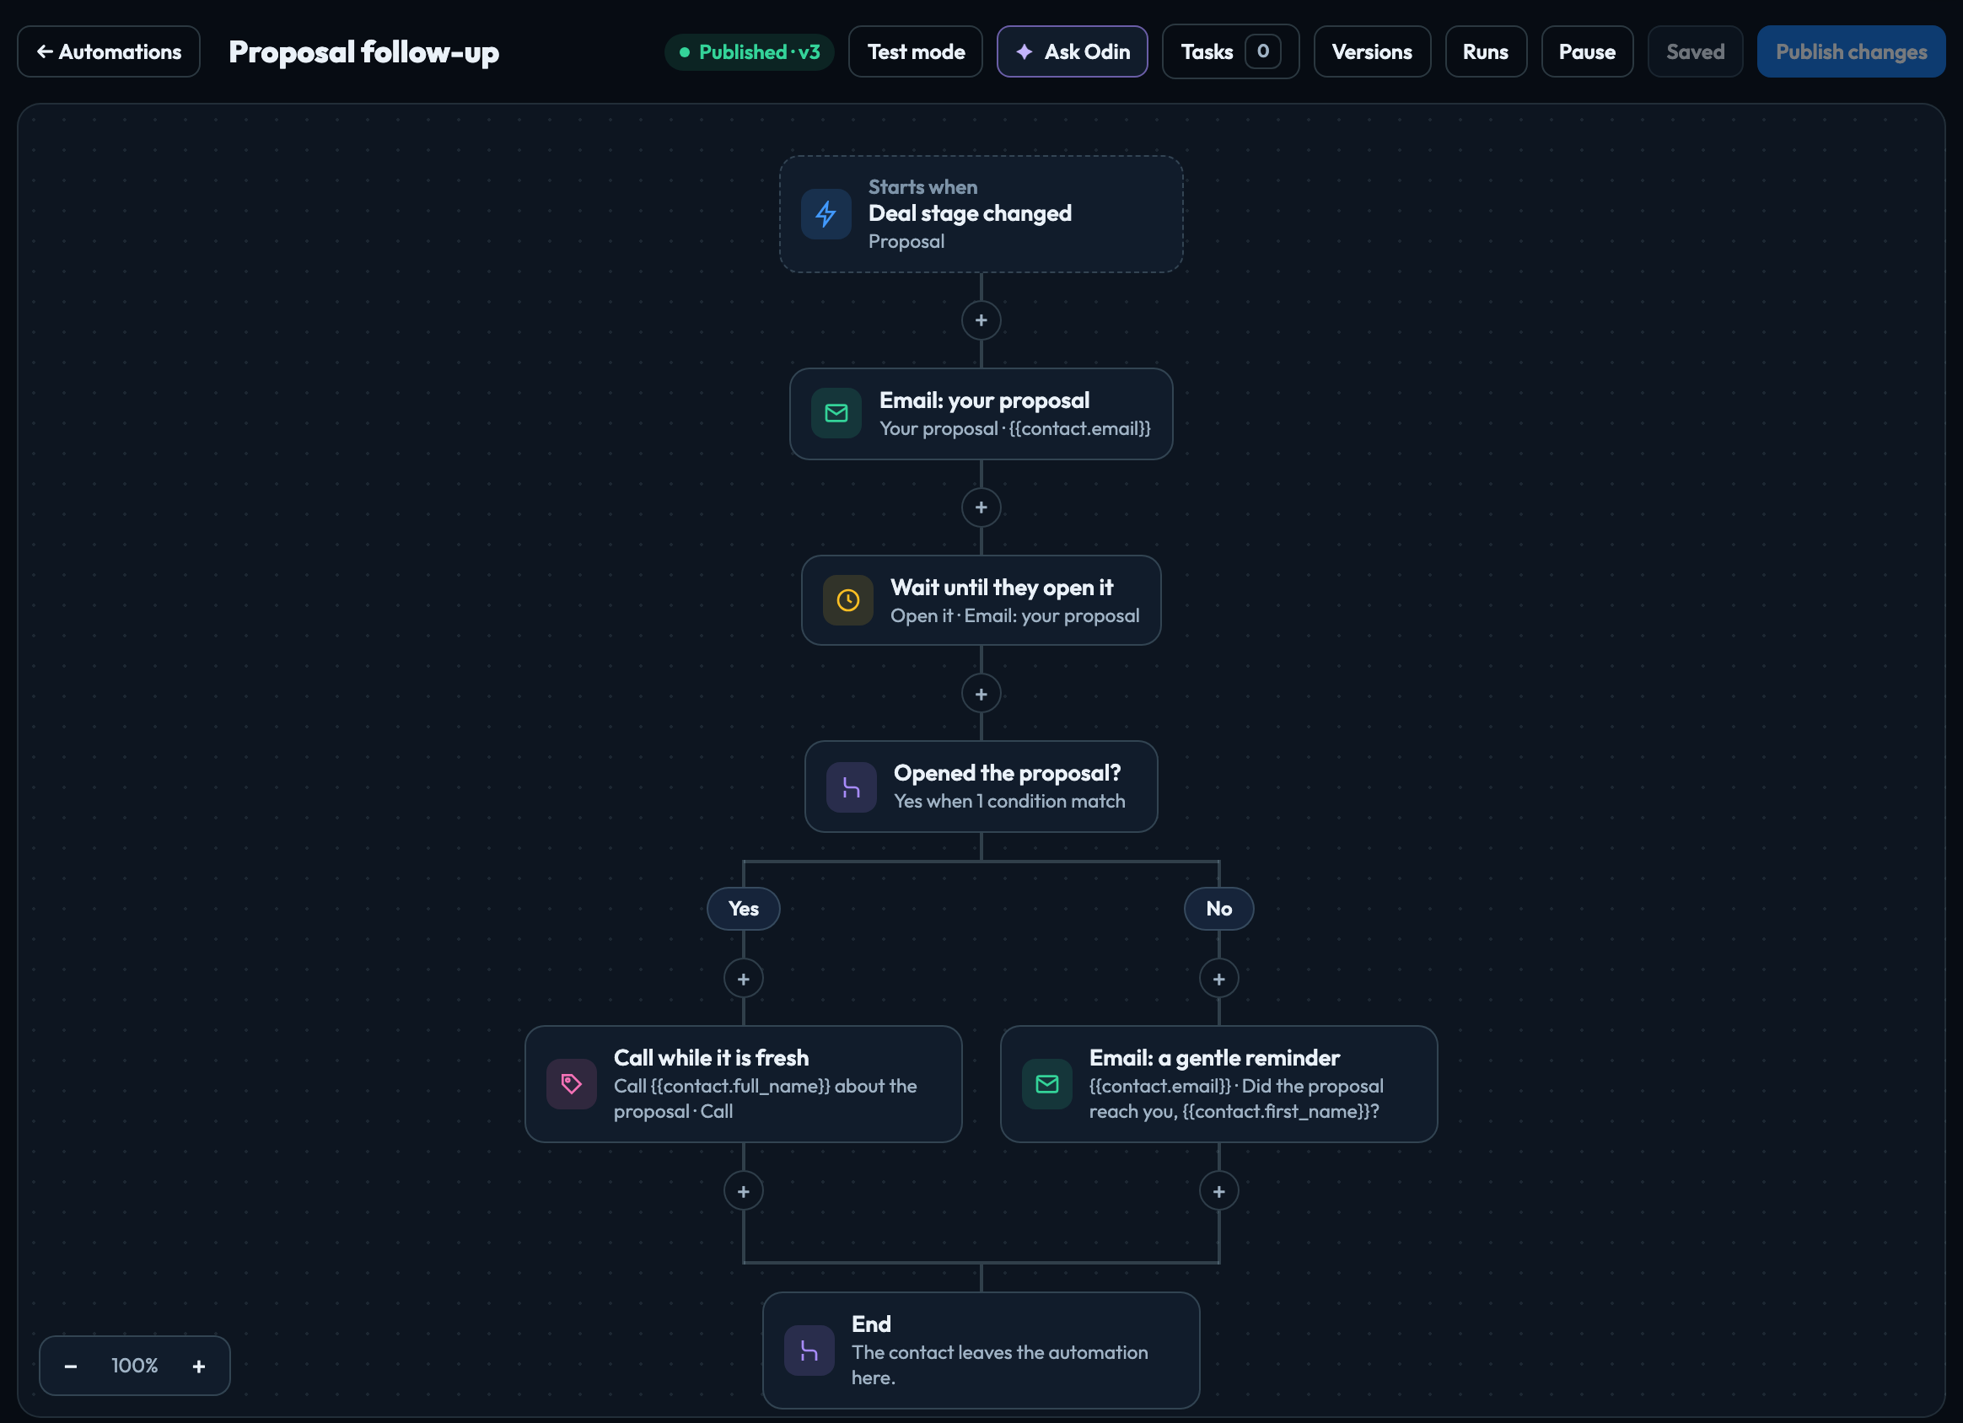Enable Test mode
The width and height of the screenshot is (1963, 1423).
[916, 52]
